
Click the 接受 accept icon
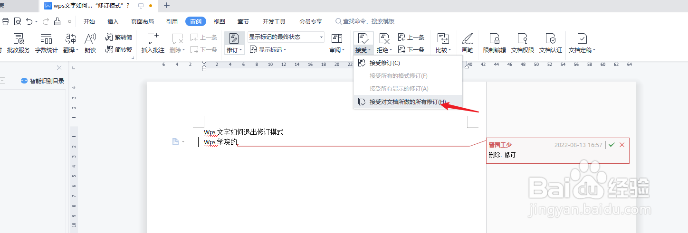[x=363, y=39]
